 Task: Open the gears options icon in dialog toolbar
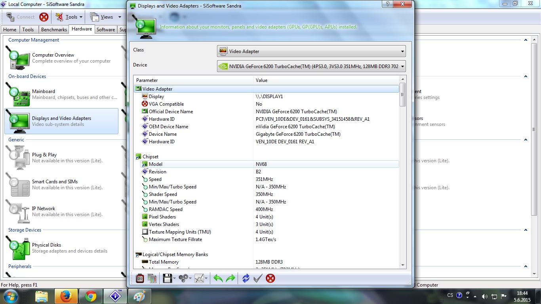coord(183,278)
